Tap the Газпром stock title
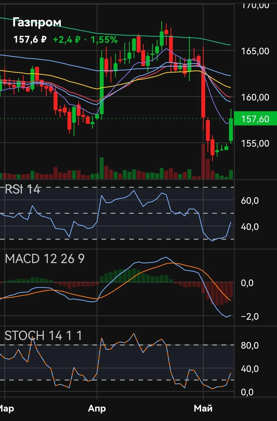Screen dimensions: 277x421 [x=37, y=23]
